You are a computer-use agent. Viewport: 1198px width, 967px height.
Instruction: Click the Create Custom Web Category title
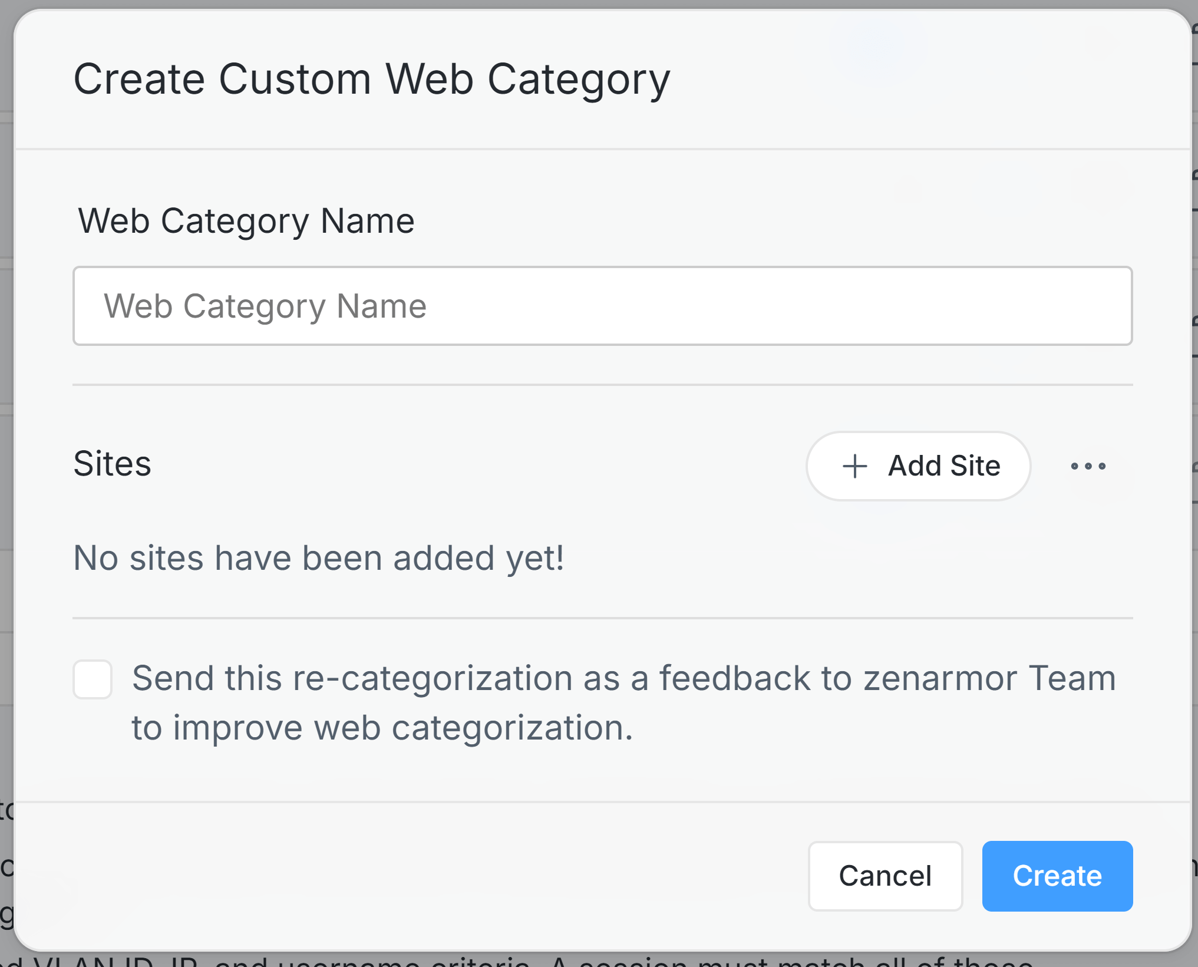[x=371, y=78]
